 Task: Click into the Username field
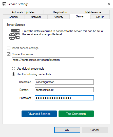(64, 82)
